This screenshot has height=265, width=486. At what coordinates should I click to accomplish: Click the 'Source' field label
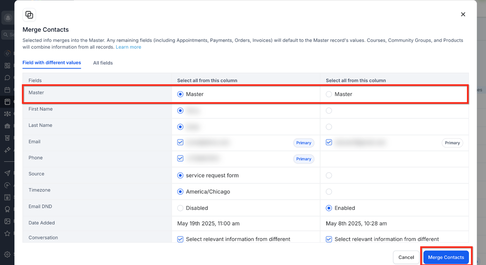coord(36,174)
